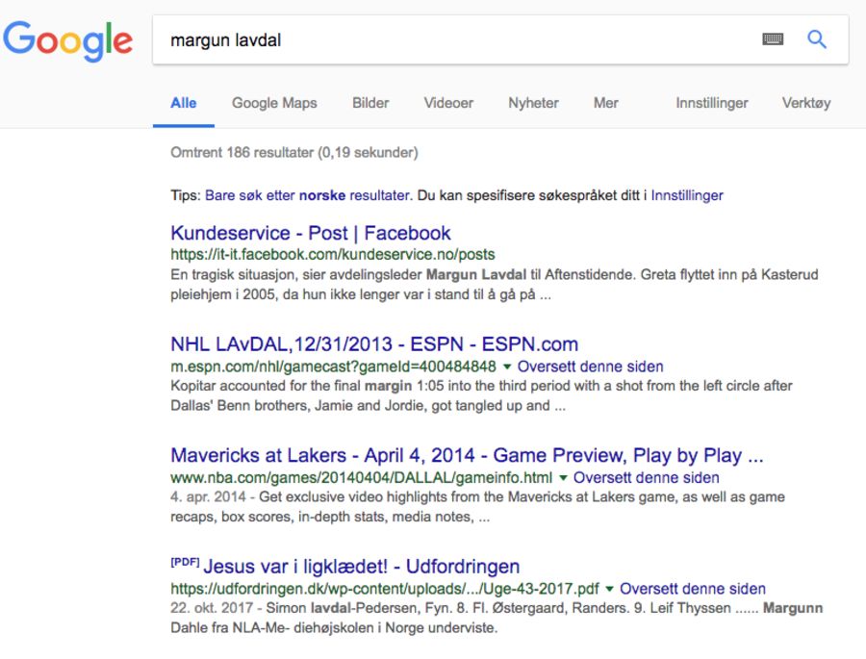Image resolution: width=866 pixels, height=659 pixels.
Task: Open 'Kundeservice - Post | Facebook' result
Action: (x=311, y=233)
